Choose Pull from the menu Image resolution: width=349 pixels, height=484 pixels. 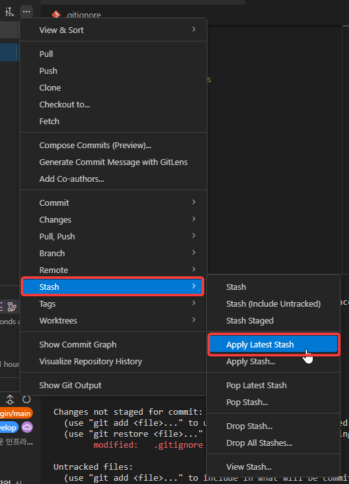(113, 54)
